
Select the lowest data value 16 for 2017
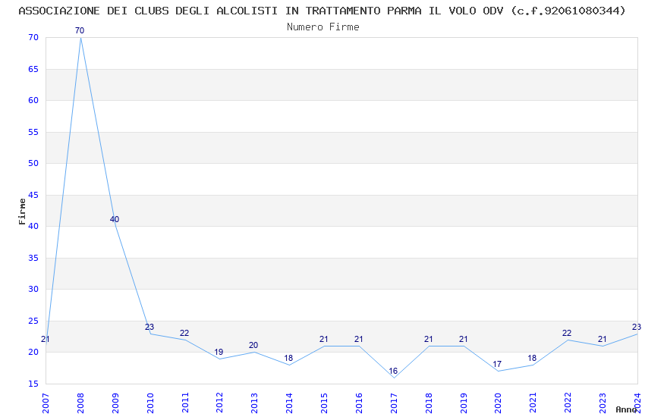point(393,371)
